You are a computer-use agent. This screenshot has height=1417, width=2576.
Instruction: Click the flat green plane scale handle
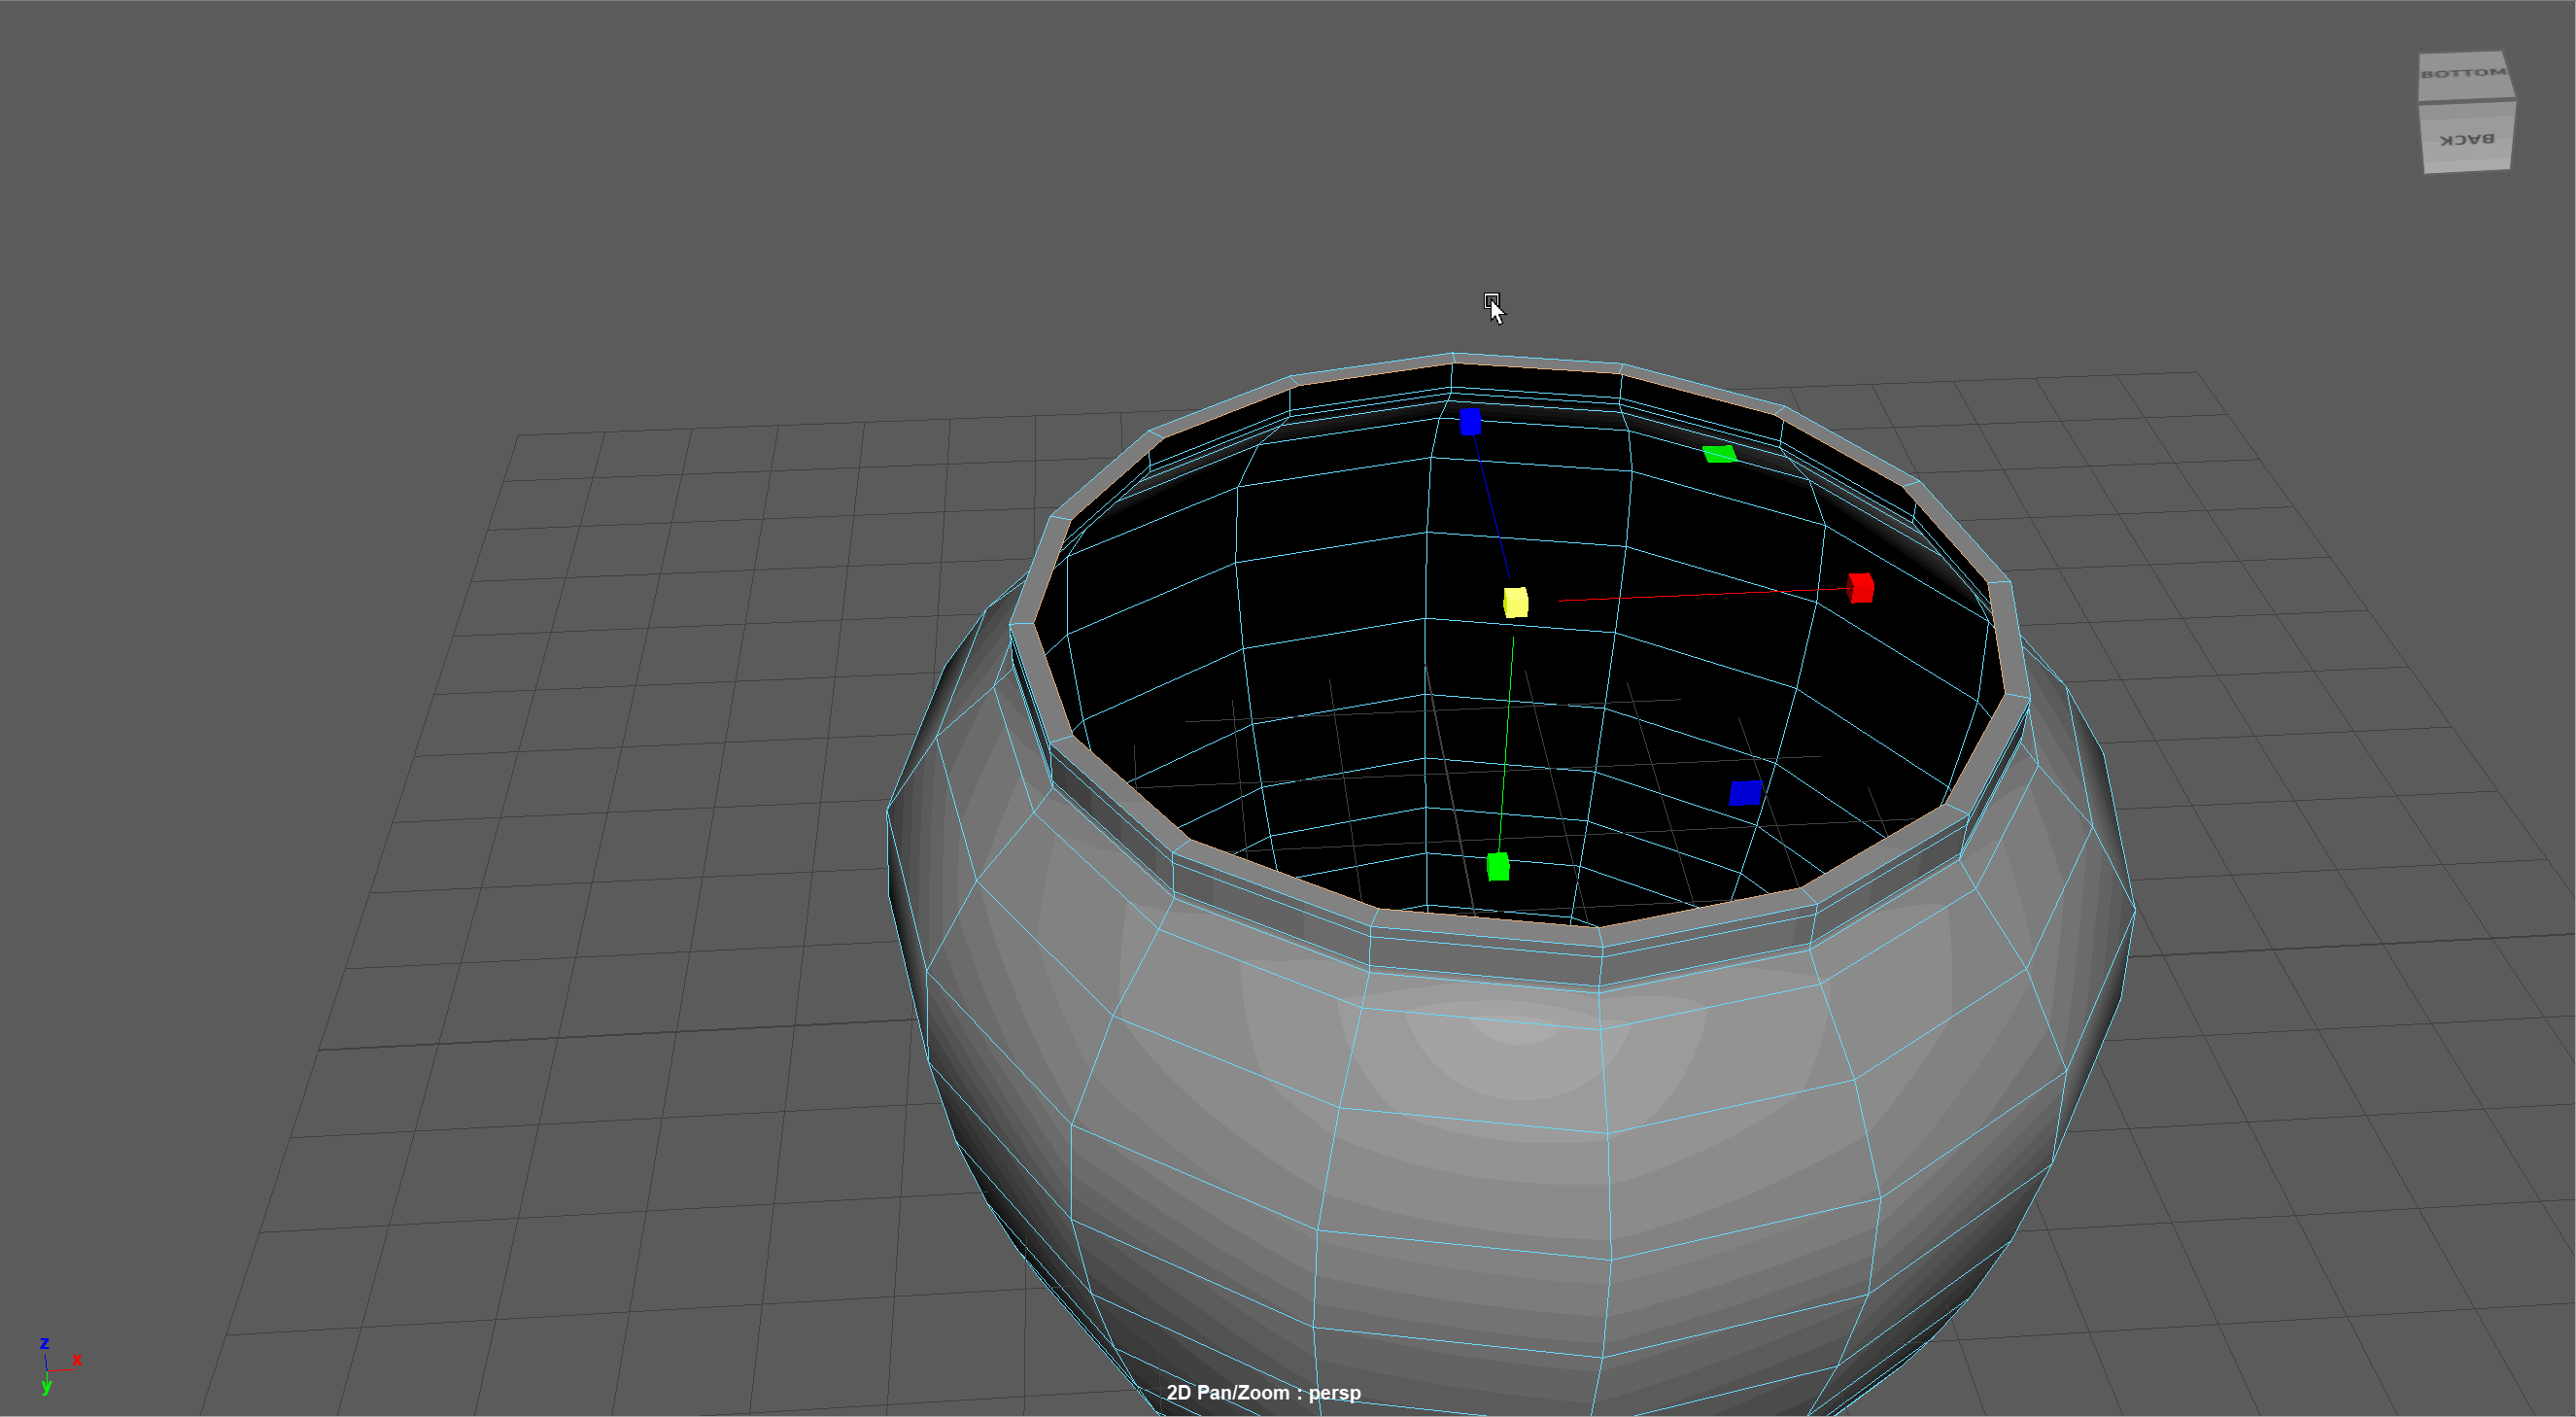(x=1719, y=454)
